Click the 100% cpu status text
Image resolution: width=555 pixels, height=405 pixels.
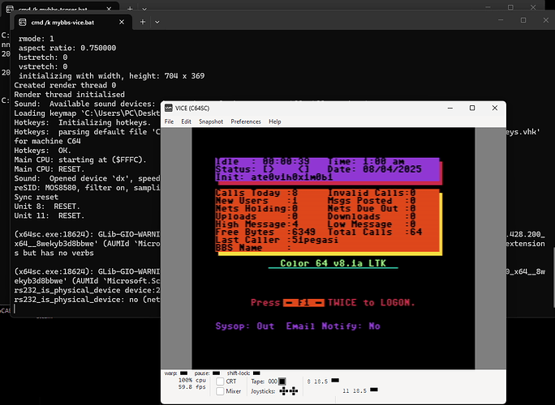(191, 380)
